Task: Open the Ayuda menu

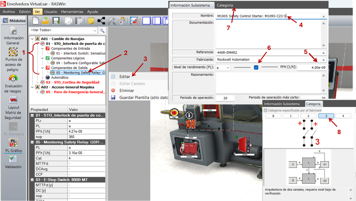Action: (x=92, y=12)
